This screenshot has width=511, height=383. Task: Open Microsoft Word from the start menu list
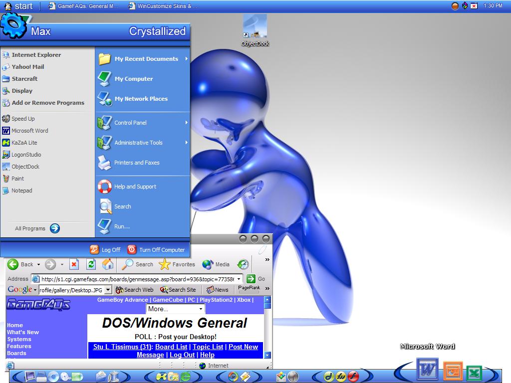25,131
